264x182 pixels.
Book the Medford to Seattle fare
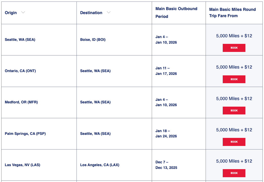pyautogui.click(x=234, y=110)
